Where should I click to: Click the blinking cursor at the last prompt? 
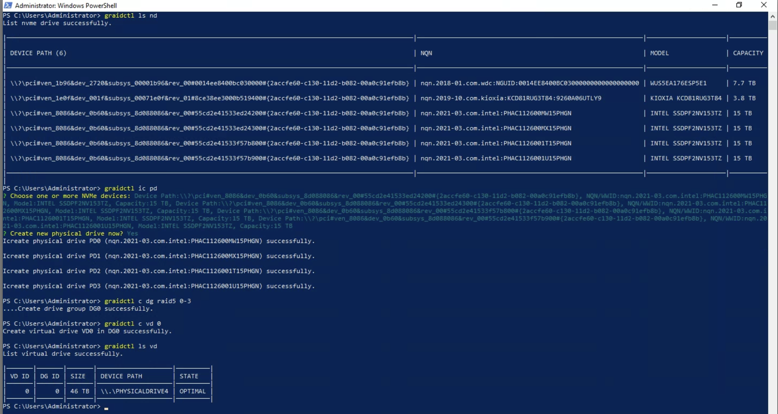pyautogui.click(x=106, y=408)
